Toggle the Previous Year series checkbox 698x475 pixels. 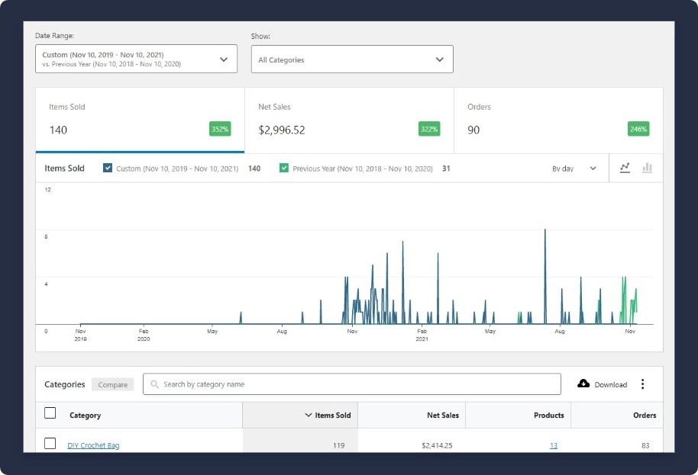284,168
